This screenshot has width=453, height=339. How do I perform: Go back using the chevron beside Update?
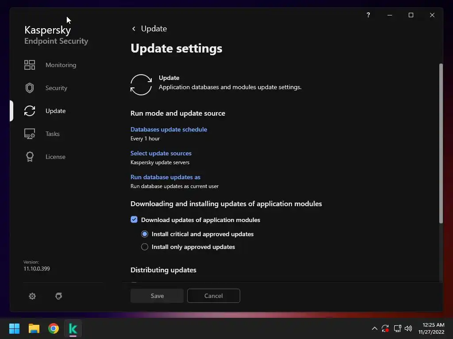coord(134,29)
